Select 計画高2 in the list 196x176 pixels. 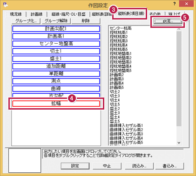[117, 75]
